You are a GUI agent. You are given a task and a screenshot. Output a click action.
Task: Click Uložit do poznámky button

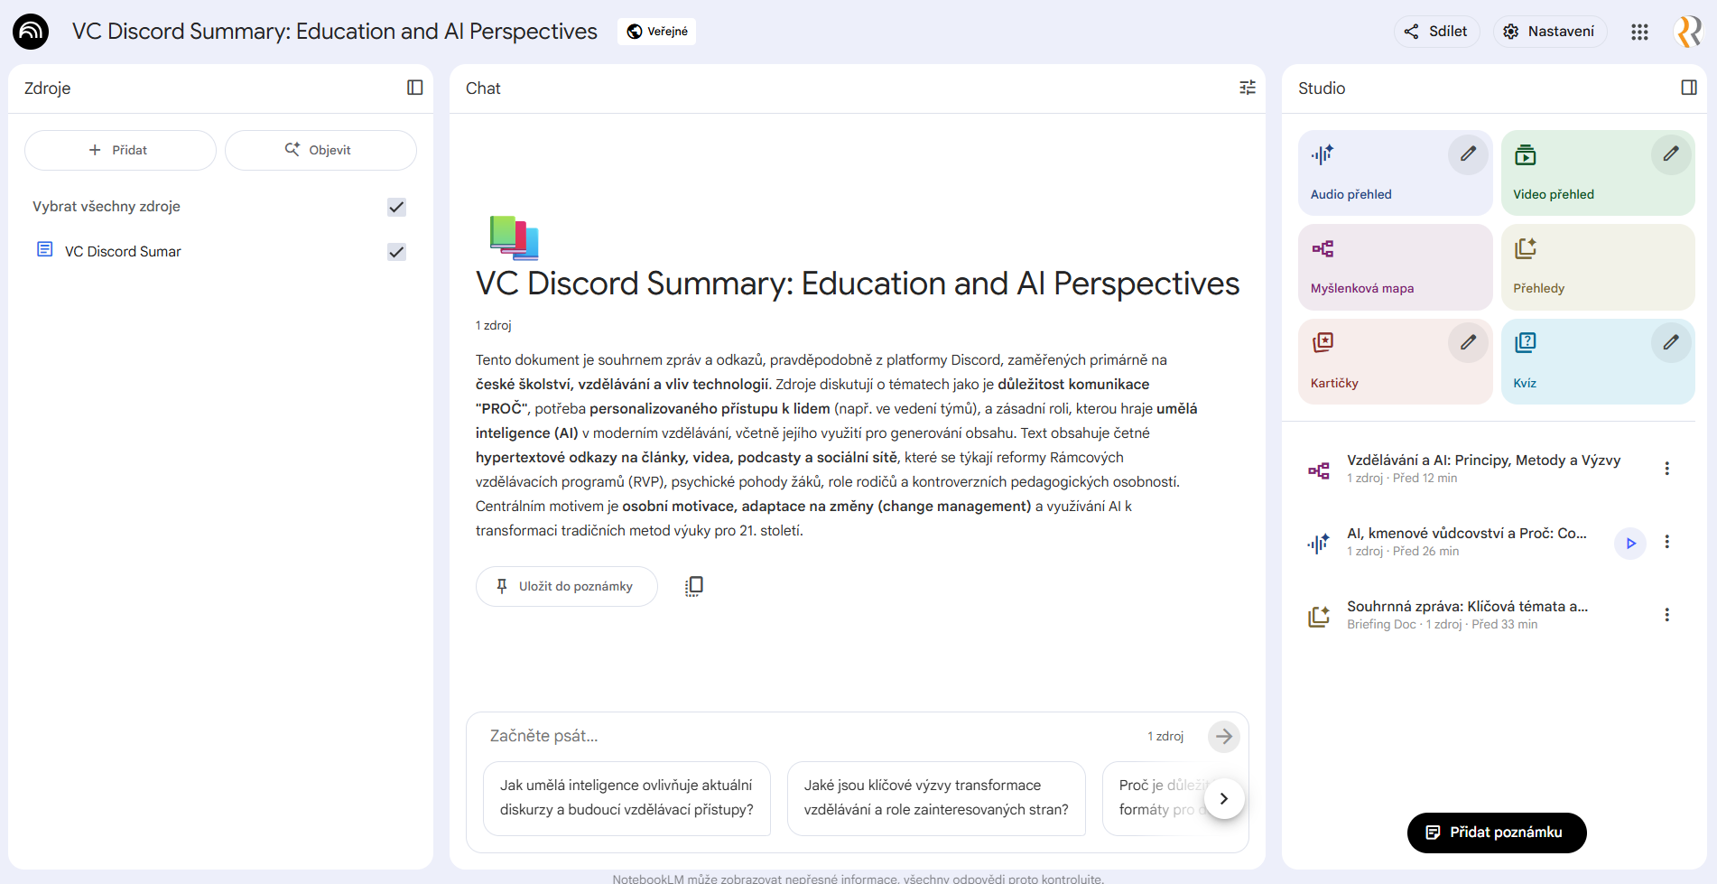567,586
